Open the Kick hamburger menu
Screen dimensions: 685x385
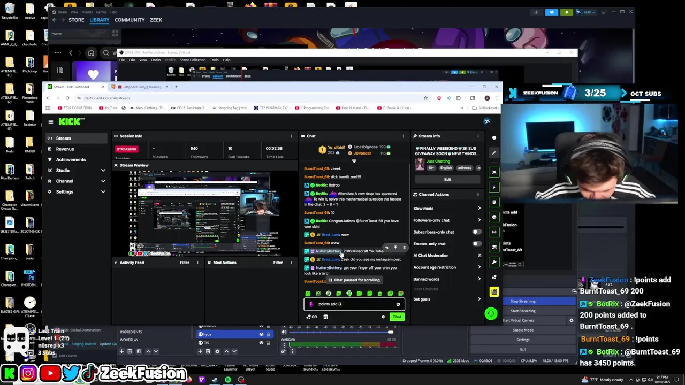(x=50, y=122)
